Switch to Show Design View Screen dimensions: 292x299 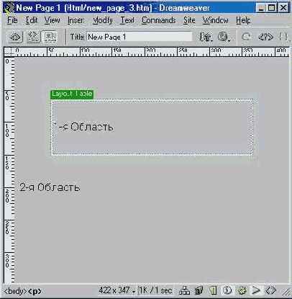pyautogui.click(x=50, y=37)
